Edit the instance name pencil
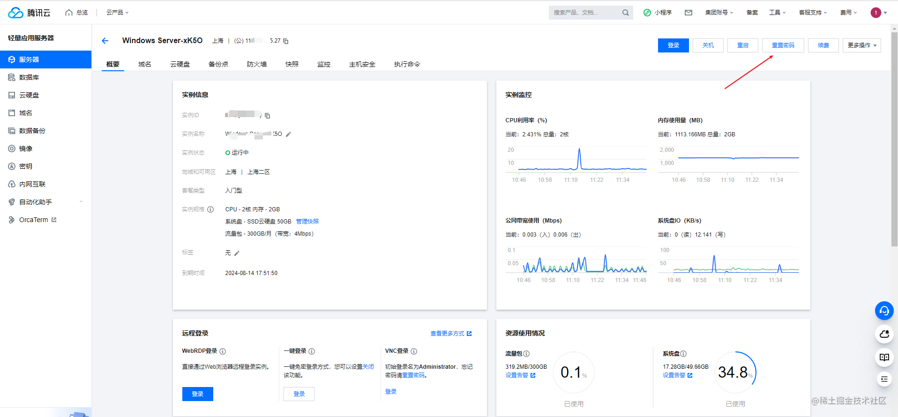 tap(289, 134)
